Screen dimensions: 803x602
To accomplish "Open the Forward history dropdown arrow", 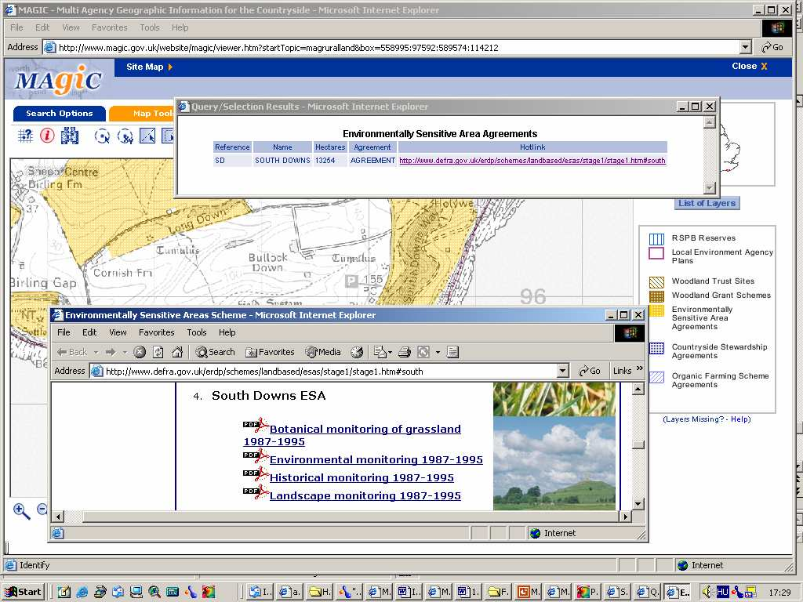I will click(x=125, y=352).
